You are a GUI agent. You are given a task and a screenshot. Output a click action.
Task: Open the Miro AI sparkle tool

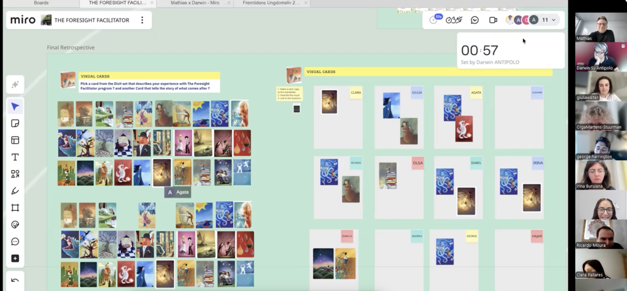tap(15, 85)
